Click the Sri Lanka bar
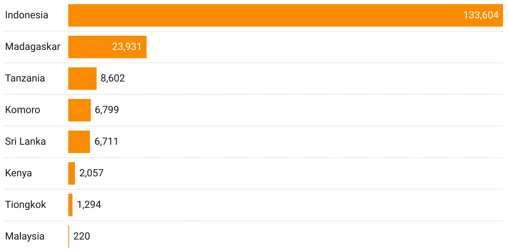508x252 pixels. pyautogui.click(x=79, y=142)
